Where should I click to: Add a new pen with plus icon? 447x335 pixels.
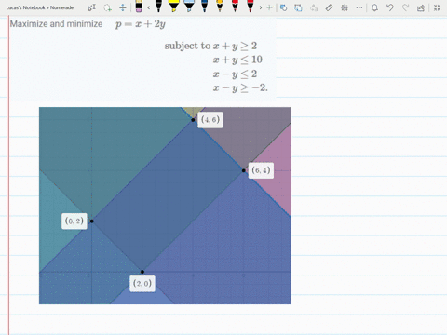[269, 7]
